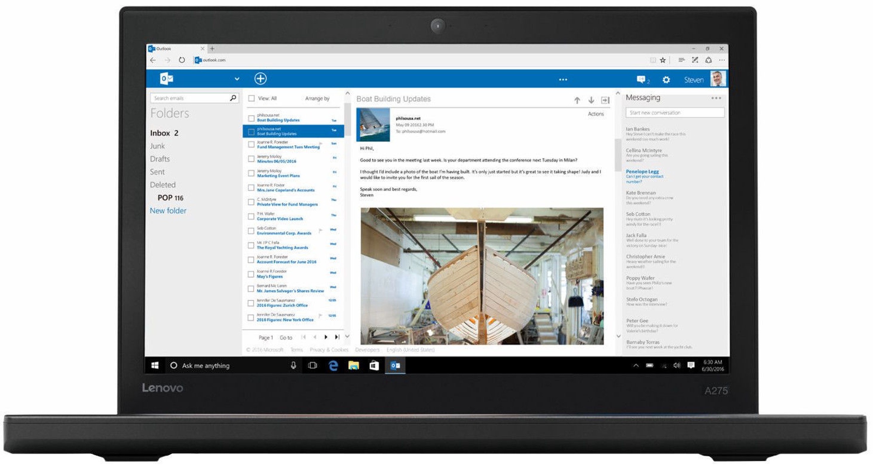Go to previous message with up arrow
This screenshot has height=470, width=873.
(x=577, y=100)
